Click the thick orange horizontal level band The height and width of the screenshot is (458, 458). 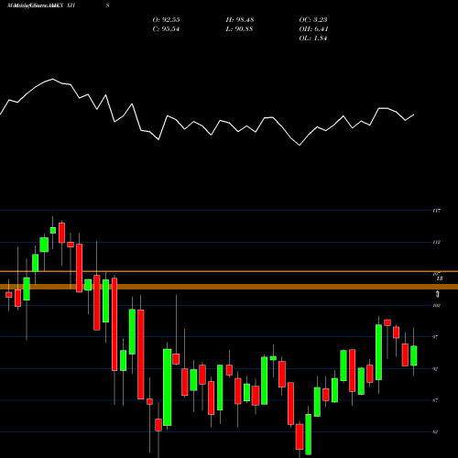(229, 287)
